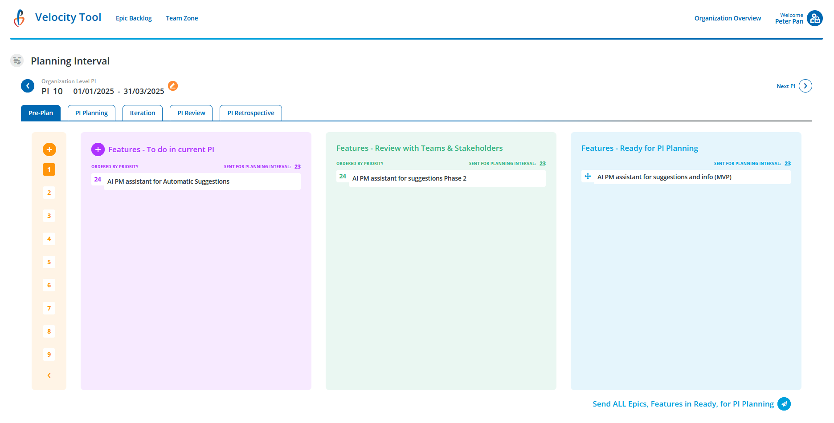Select priority number 5
Image resolution: width=834 pixels, height=423 pixels.
[x=49, y=262]
